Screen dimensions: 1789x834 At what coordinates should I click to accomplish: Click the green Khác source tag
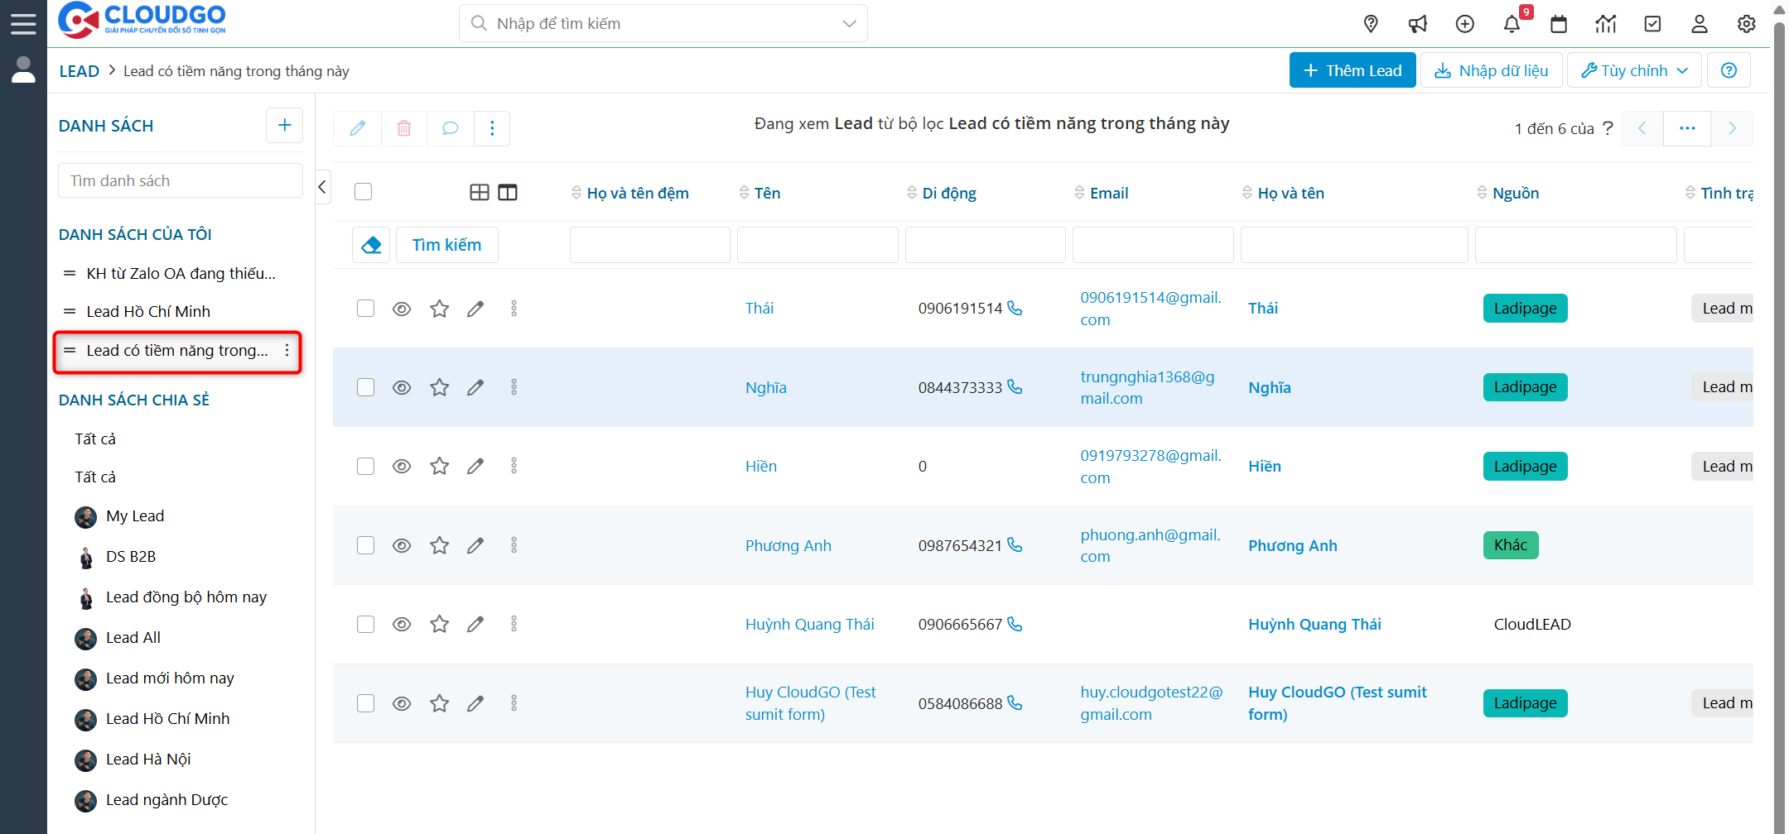[1510, 545]
